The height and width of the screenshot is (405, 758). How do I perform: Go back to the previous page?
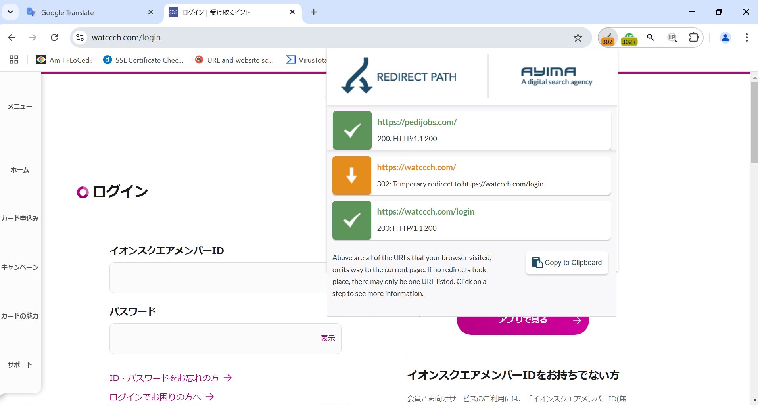pyautogui.click(x=12, y=38)
